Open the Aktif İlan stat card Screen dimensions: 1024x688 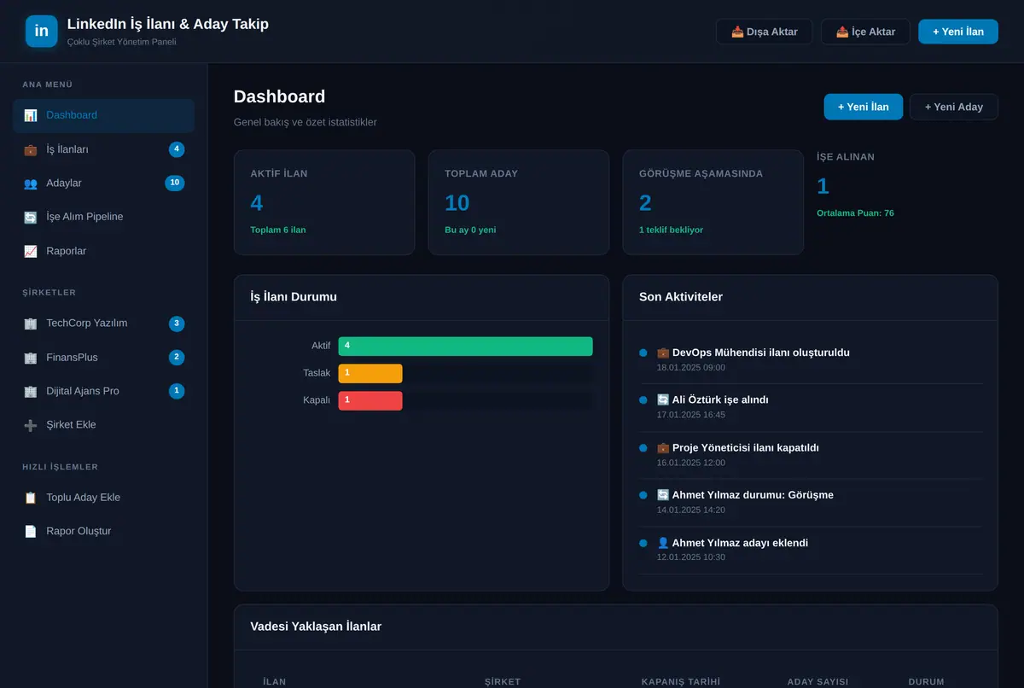point(324,202)
